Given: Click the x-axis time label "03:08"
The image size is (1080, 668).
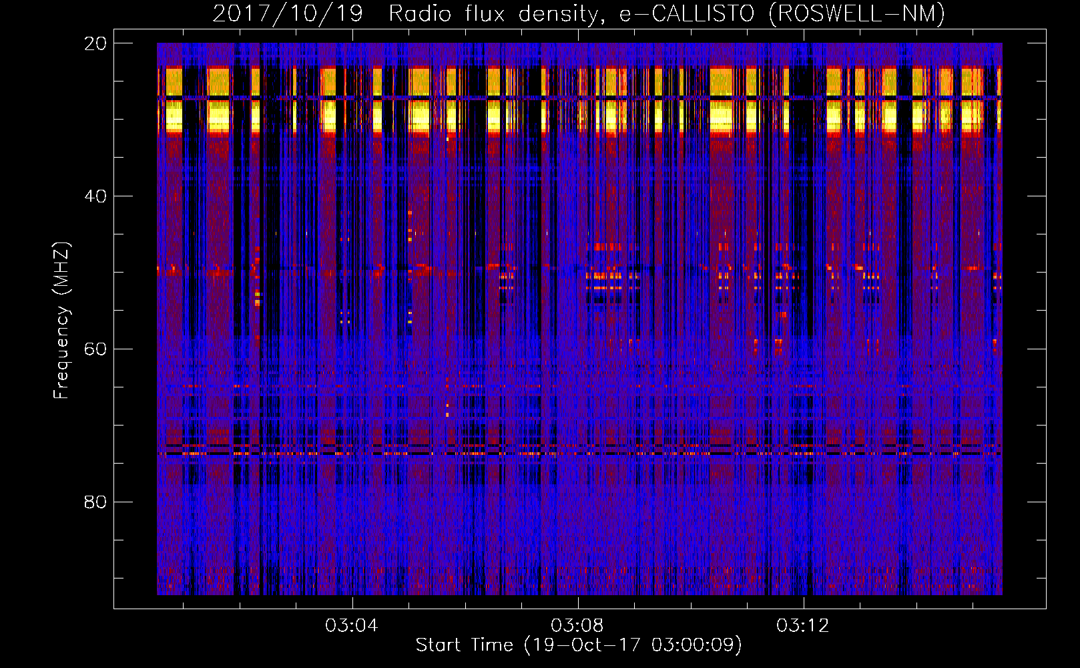Looking at the screenshot, I should (x=577, y=626).
